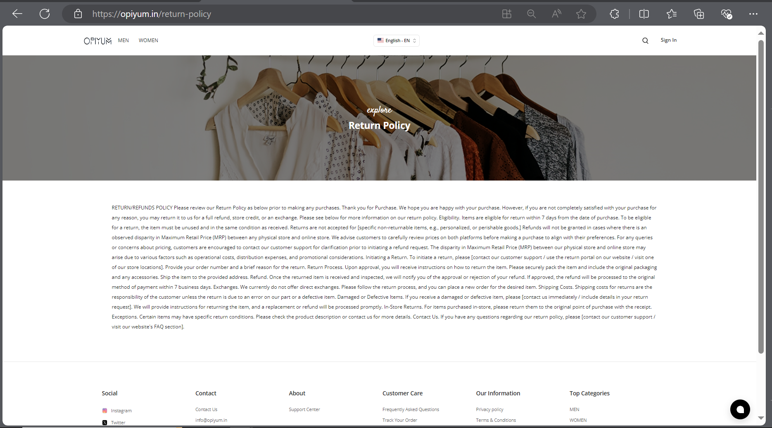
Task: Click the scrollbar up arrow
Action: (761, 33)
